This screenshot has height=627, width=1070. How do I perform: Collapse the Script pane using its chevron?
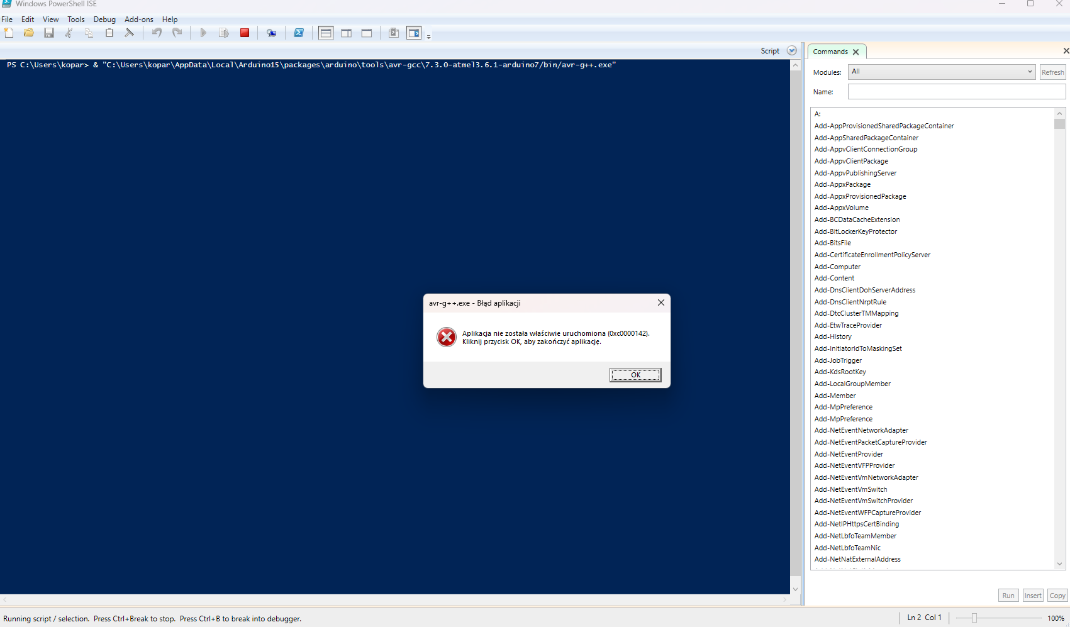pyautogui.click(x=791, y=50)
